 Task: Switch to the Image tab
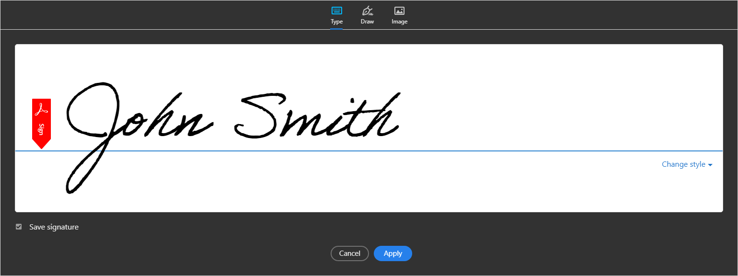coord(399,15)
